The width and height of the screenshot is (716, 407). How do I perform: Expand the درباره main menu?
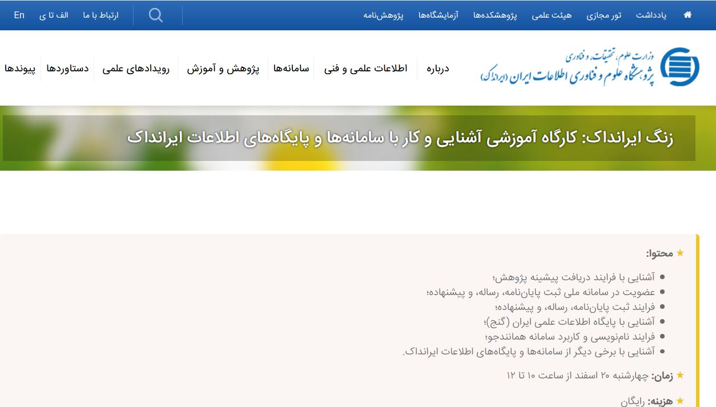437,69
